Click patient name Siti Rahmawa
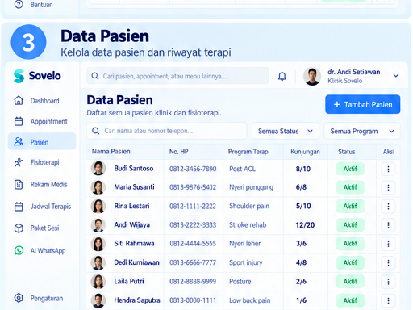 134,244
